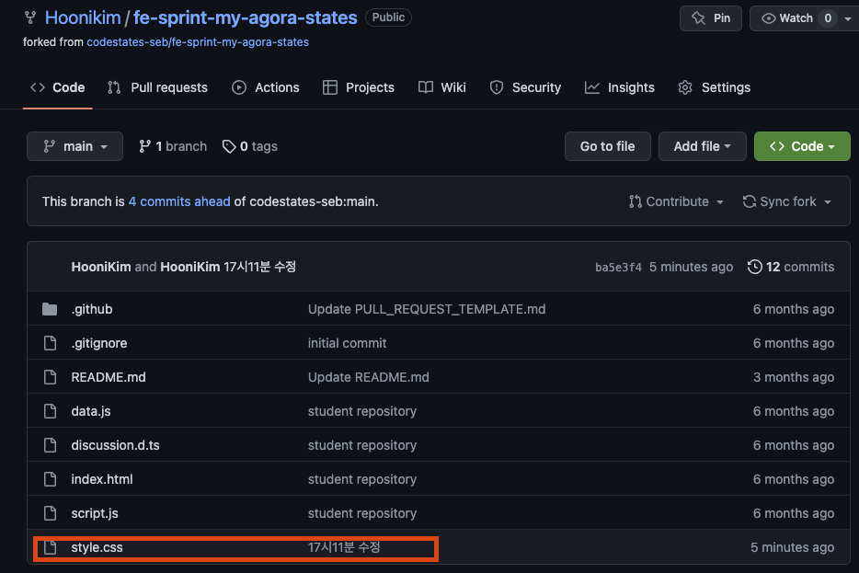Open the student repository commit for data.js

362,411
